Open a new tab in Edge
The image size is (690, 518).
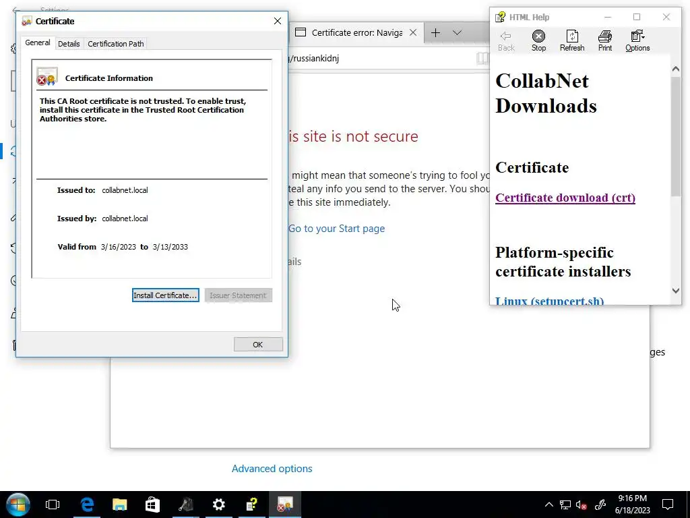[x=435, y=32]
